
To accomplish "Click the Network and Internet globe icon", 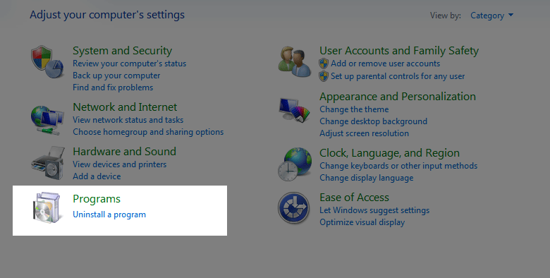I will (x=47, y=121).
